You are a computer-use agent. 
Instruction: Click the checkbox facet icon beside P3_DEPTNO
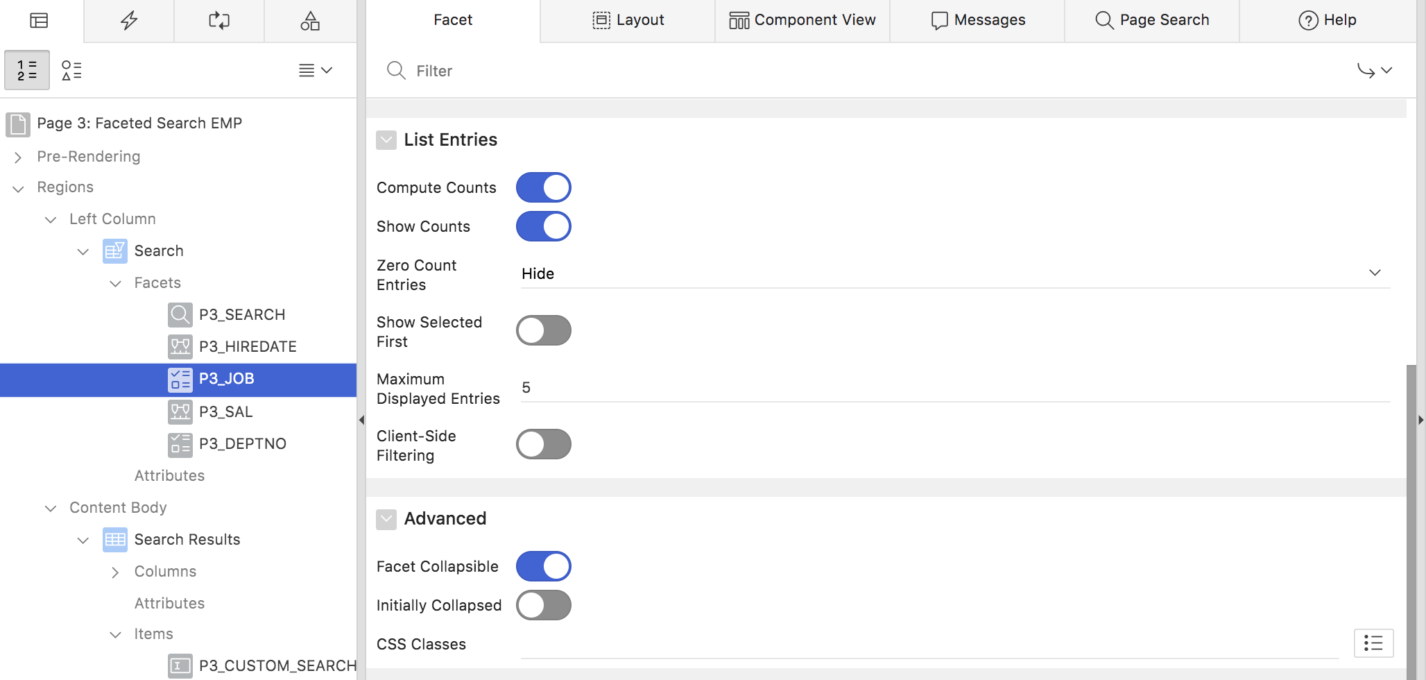(x=180, y=443)
